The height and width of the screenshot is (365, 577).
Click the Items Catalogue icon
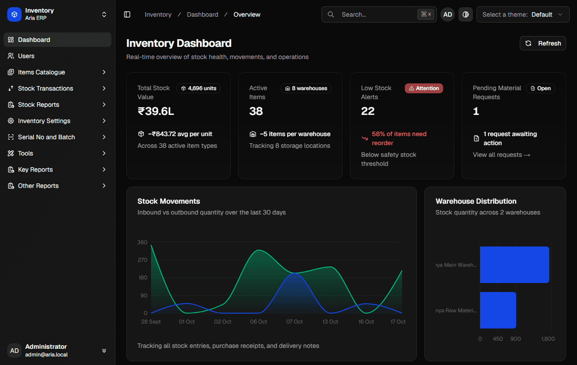[11, 72]
